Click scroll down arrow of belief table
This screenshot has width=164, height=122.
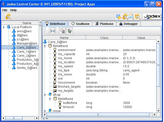click(x=158, y=111)
